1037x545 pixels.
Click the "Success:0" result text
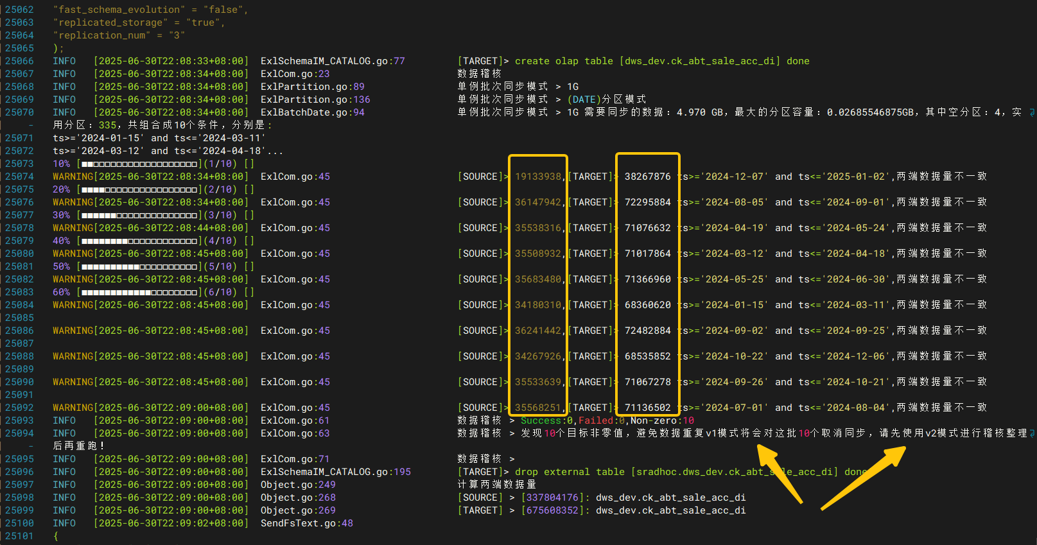546,420
